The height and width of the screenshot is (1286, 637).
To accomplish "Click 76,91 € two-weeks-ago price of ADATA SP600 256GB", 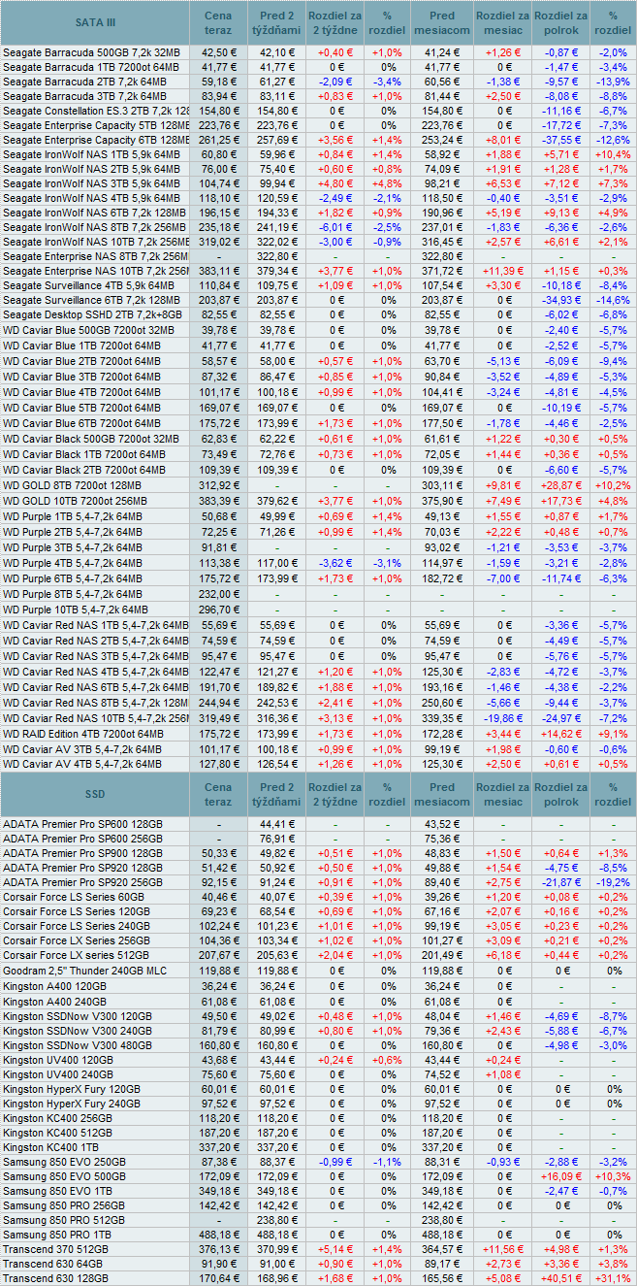I will click(x=278, y=839).
